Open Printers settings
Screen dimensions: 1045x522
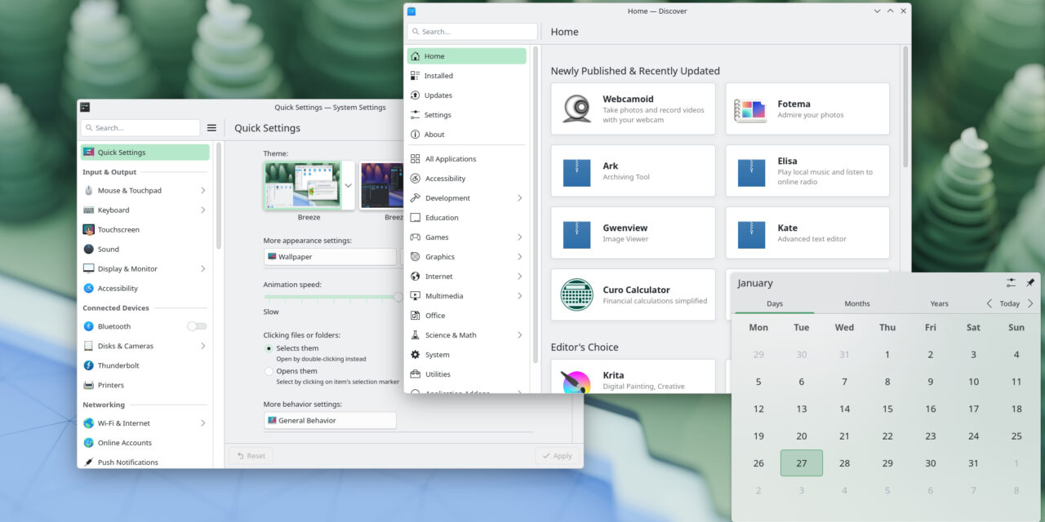[x=145, y=385]
